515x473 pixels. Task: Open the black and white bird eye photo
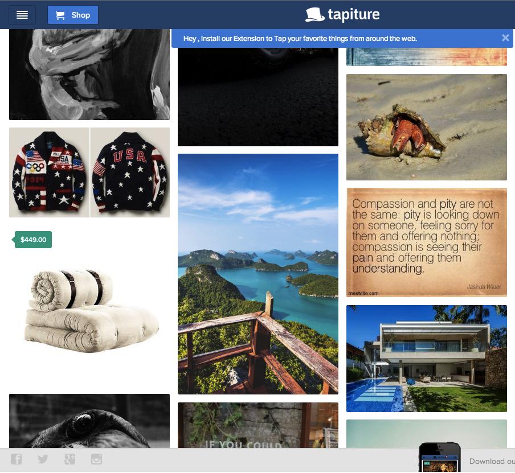click(x=89, y=421)
